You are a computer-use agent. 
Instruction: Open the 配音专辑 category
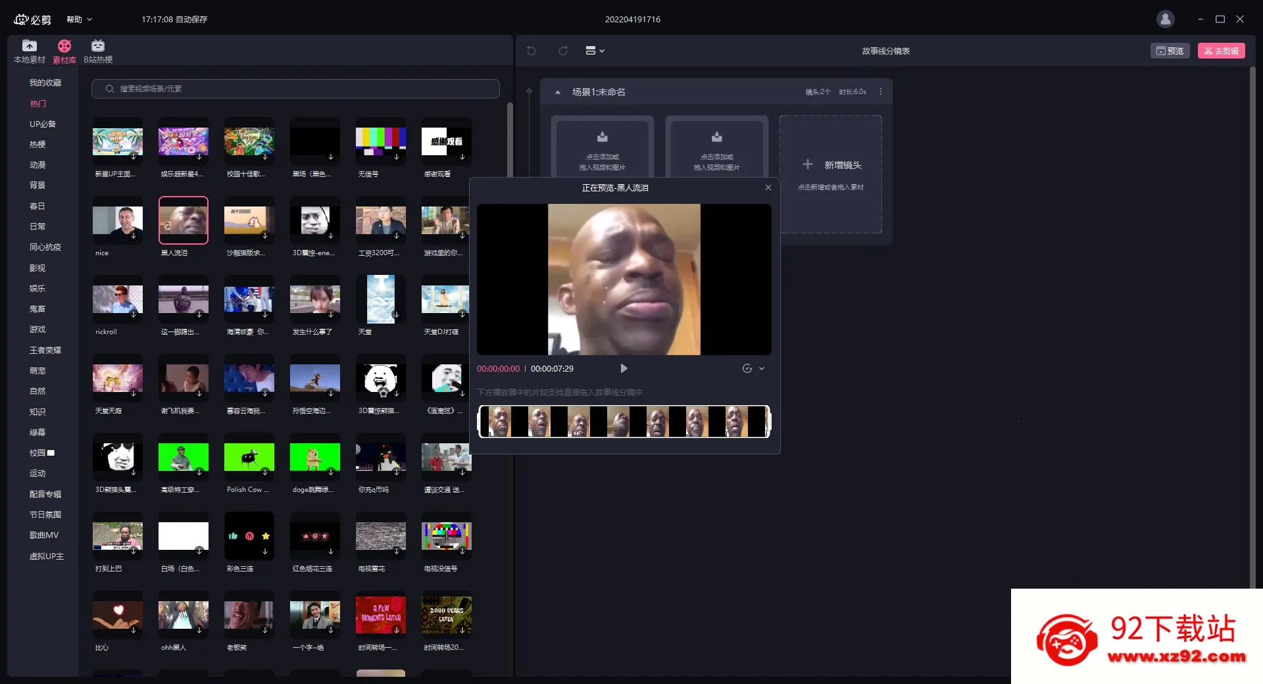click(45, 494)
